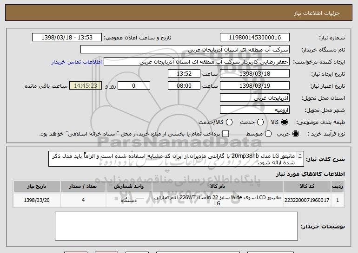This screenshot has height=253, width=358.
Task: Click the request creator field
Action: pyautogui.click(x=197, y=62)
